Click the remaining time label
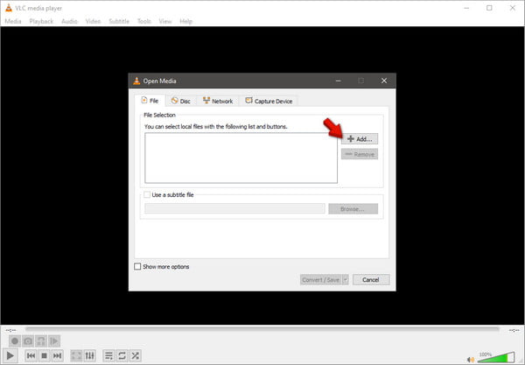 pos(514,330)
